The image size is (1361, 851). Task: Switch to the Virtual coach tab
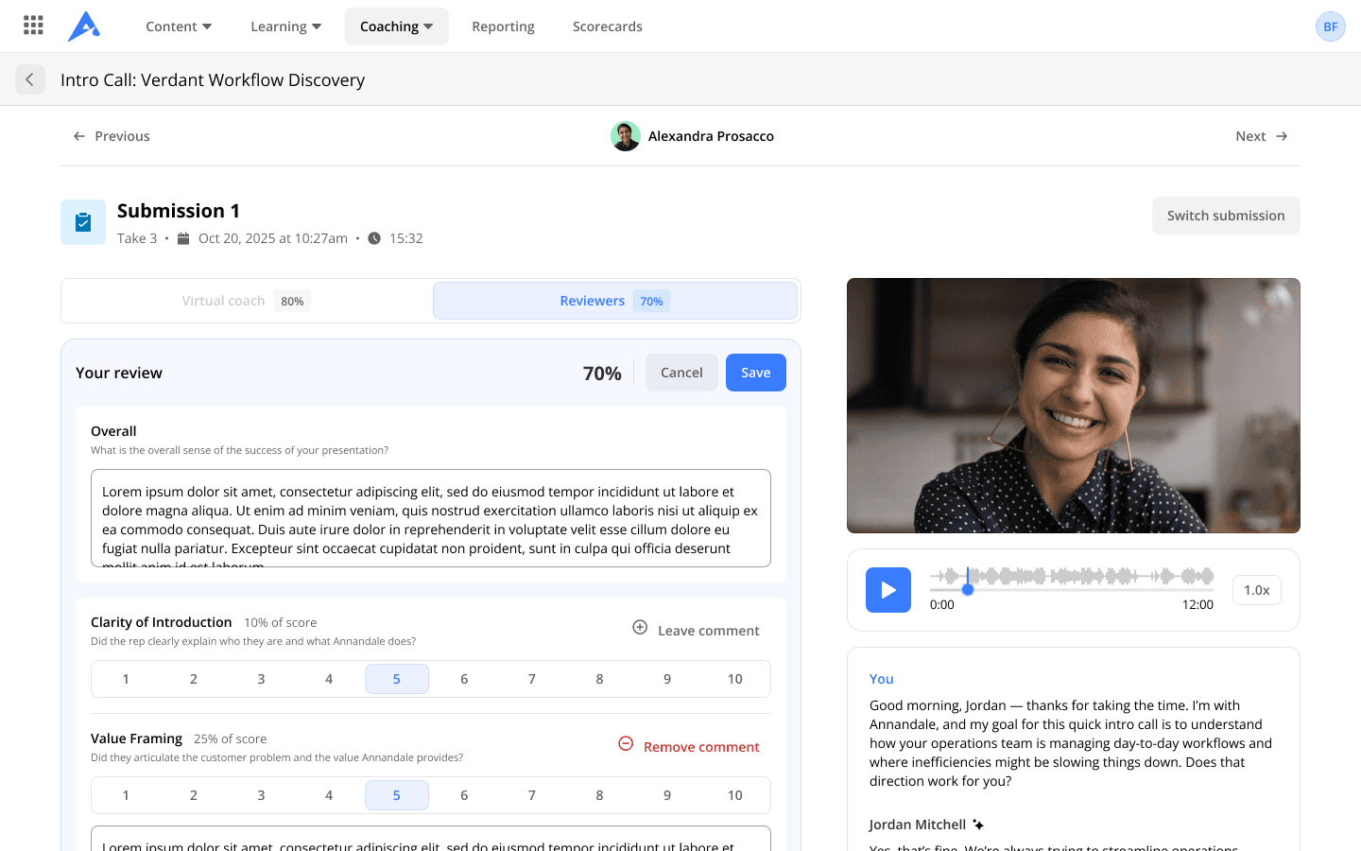click(247, 301)
